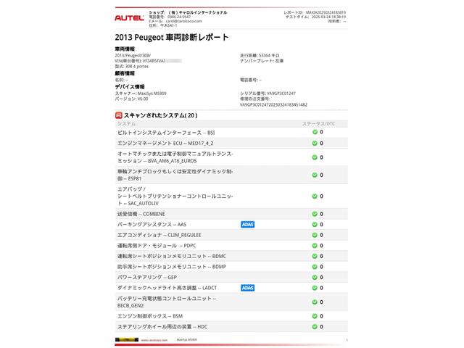The height and width of the screenshot is (348, 464).
Task: Click the DTC count 0 in the HDC row
Action: coord(321,327)
